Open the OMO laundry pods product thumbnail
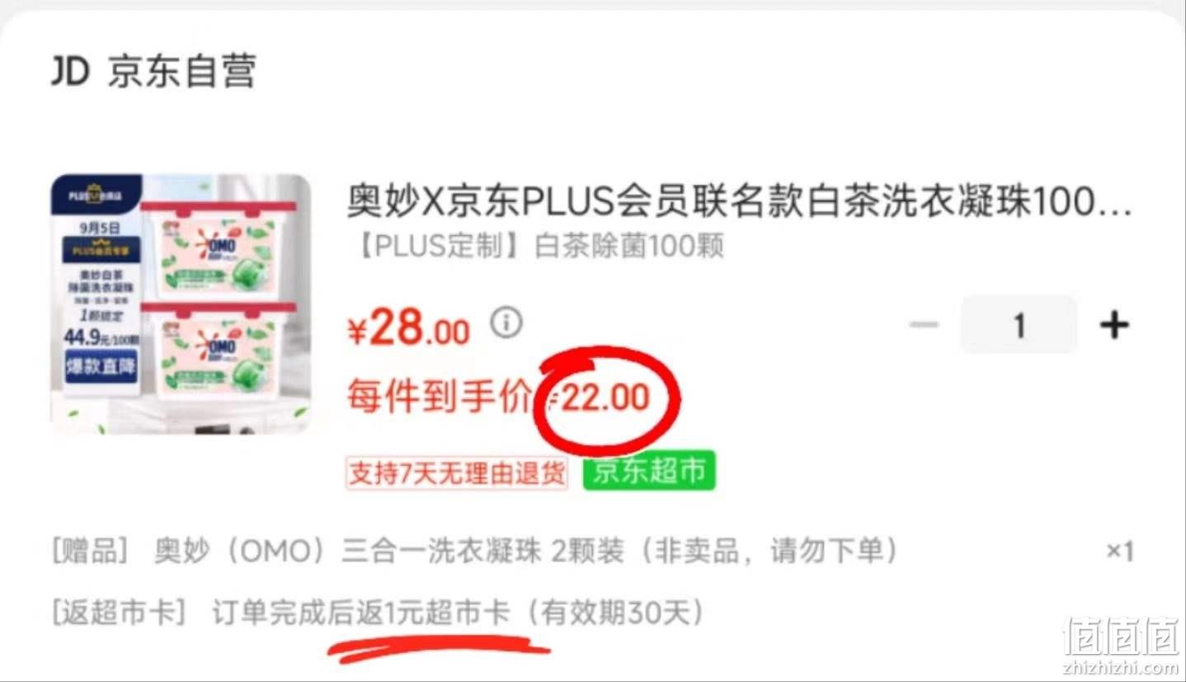 pos(181,303)
